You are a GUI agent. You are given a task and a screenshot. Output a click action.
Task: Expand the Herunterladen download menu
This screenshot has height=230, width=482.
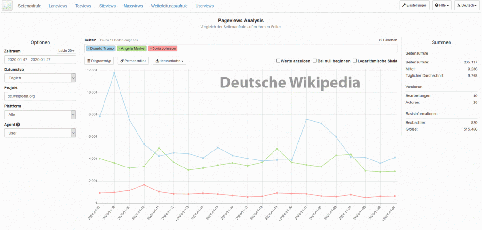[169, 61]
